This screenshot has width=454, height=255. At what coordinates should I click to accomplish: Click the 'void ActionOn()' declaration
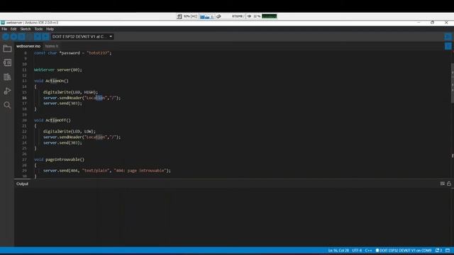point(51,81)
